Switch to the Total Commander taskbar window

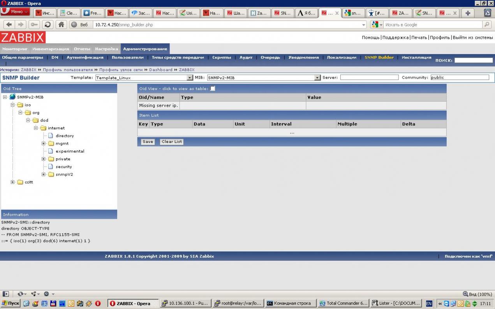point(343,303)
